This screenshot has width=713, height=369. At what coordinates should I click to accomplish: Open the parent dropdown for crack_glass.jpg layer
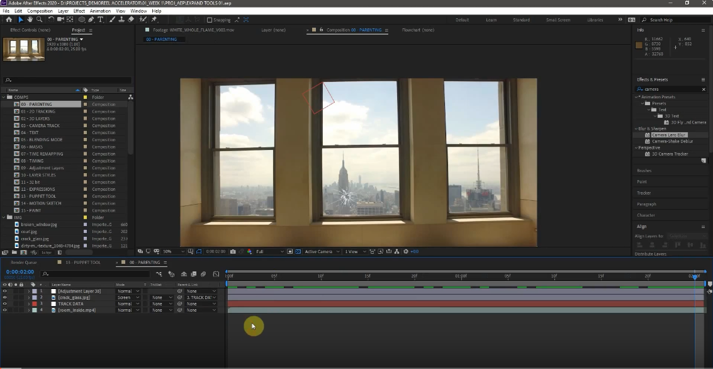click(x=201, y=298)
